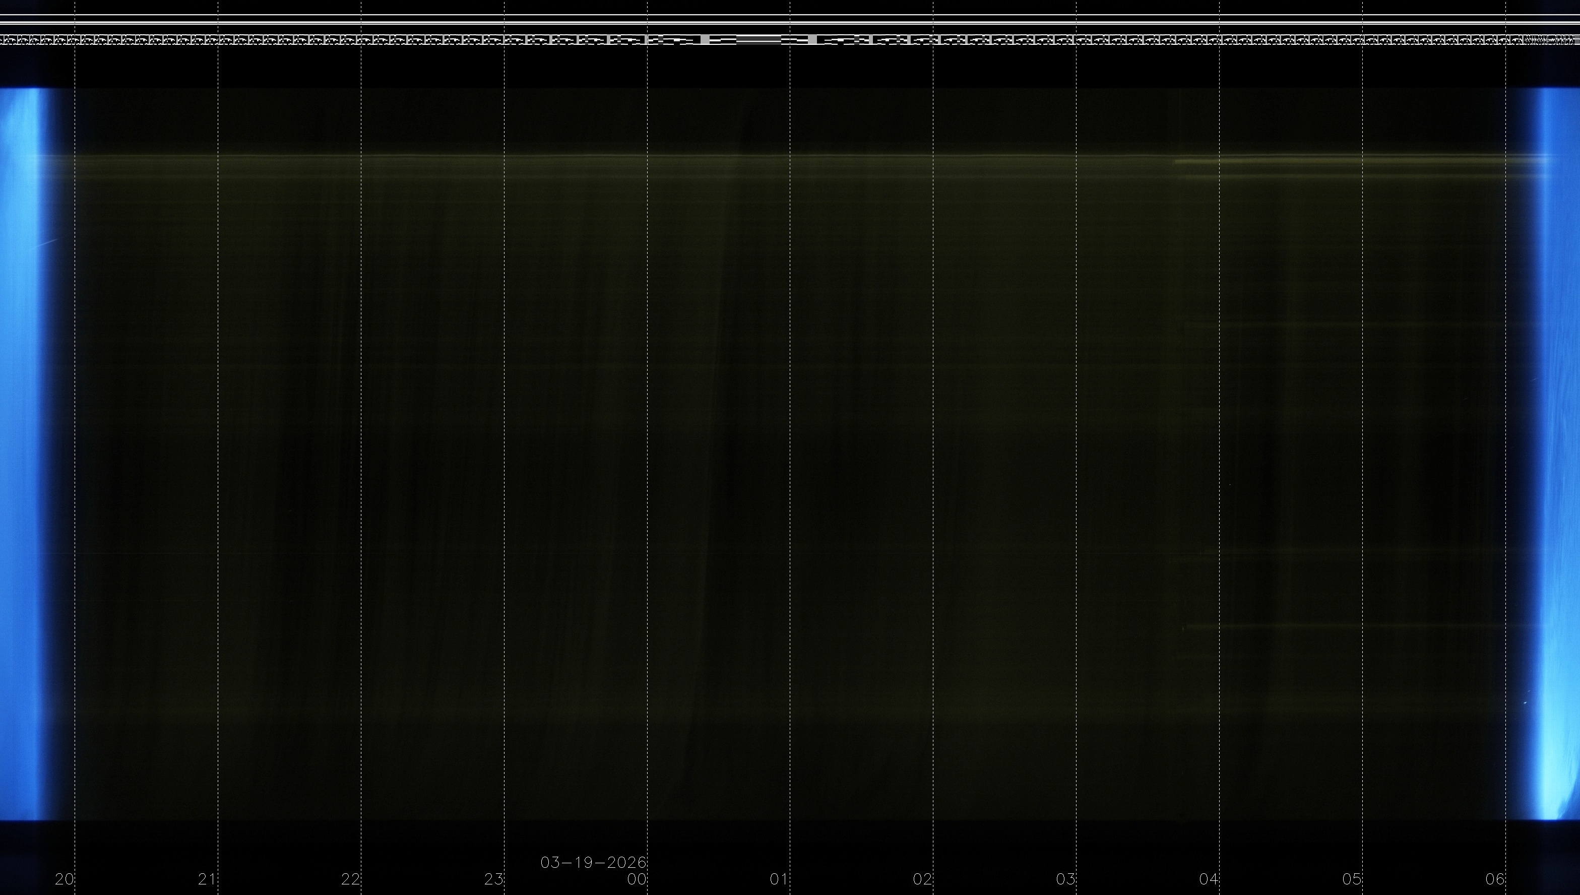
Task: Click the 06 hour label
Action: (x=1495, y=879)
